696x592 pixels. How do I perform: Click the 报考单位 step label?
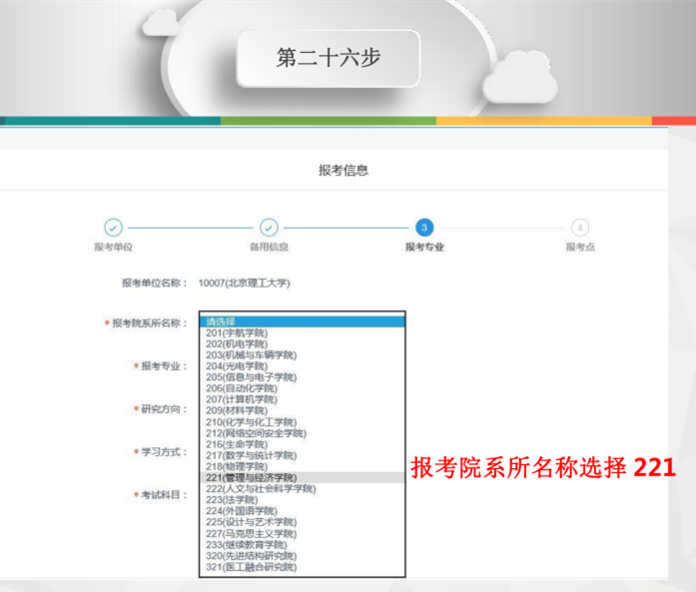click(113, 247)
